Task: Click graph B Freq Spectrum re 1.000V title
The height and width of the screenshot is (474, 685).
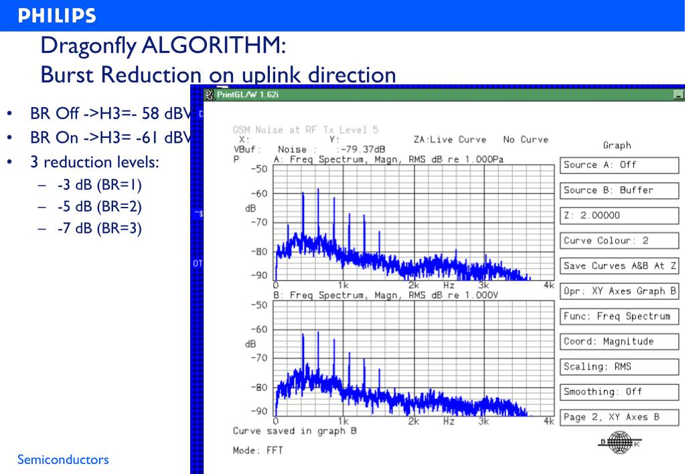Action: (x=386, y=295)
